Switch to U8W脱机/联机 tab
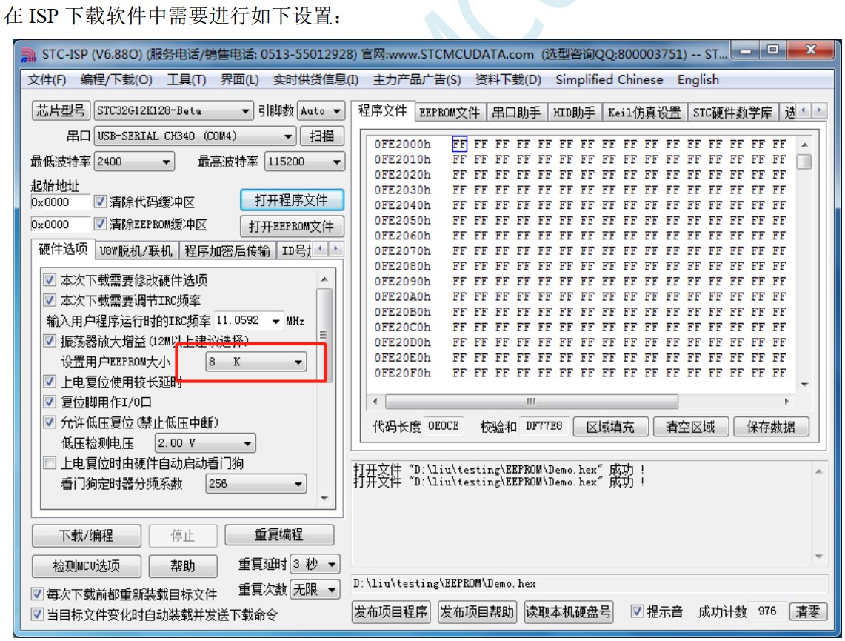The height and width of the screenshot is (641, 845). (136, 250)
